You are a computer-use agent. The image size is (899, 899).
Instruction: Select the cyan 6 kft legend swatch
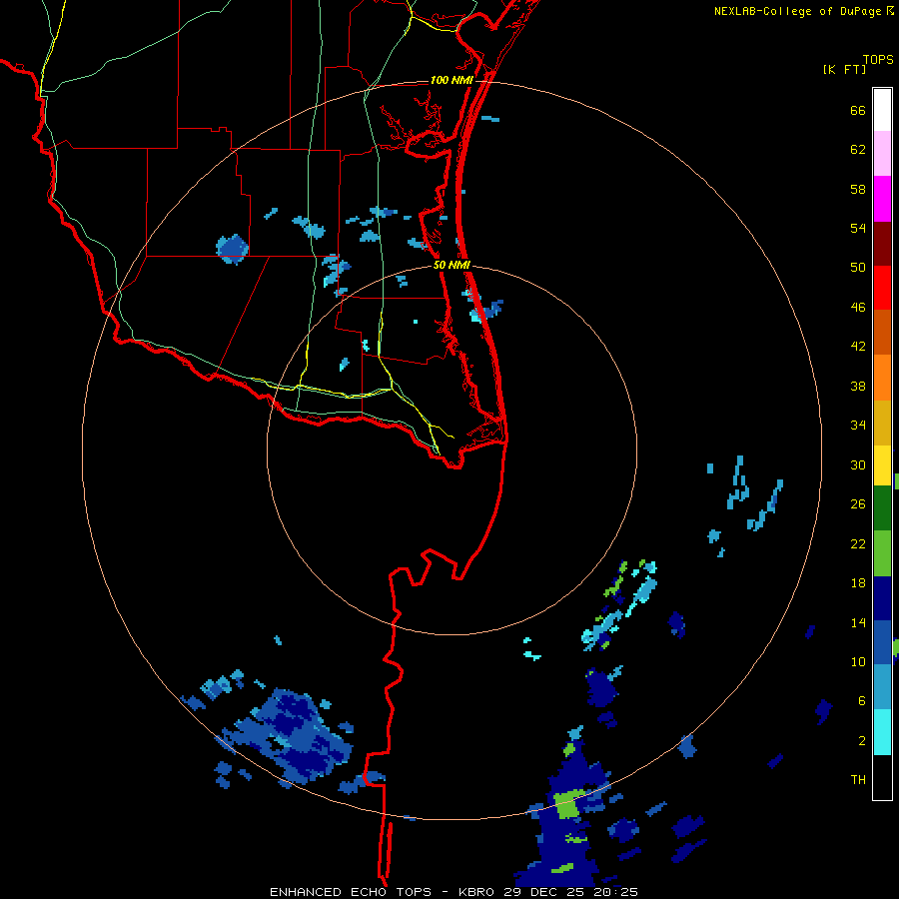[882, 732]
